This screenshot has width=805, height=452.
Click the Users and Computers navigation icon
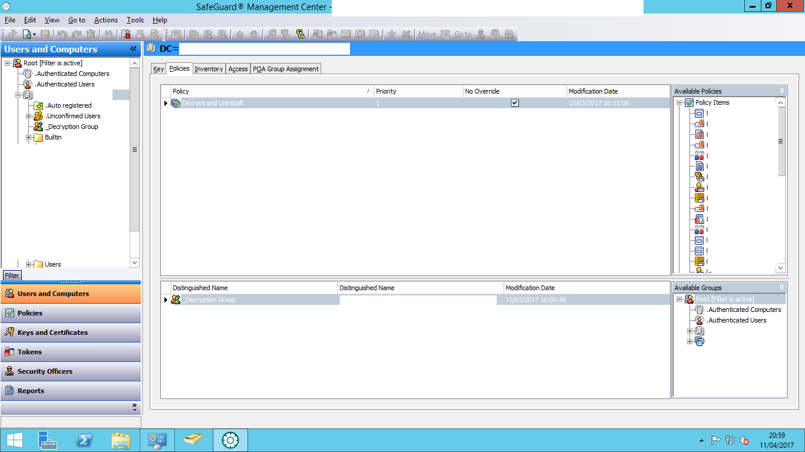(9, 293)
